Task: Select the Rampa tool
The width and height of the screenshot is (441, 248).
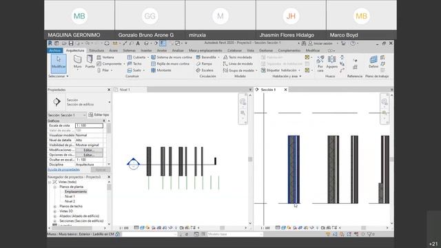Action: 204,64
